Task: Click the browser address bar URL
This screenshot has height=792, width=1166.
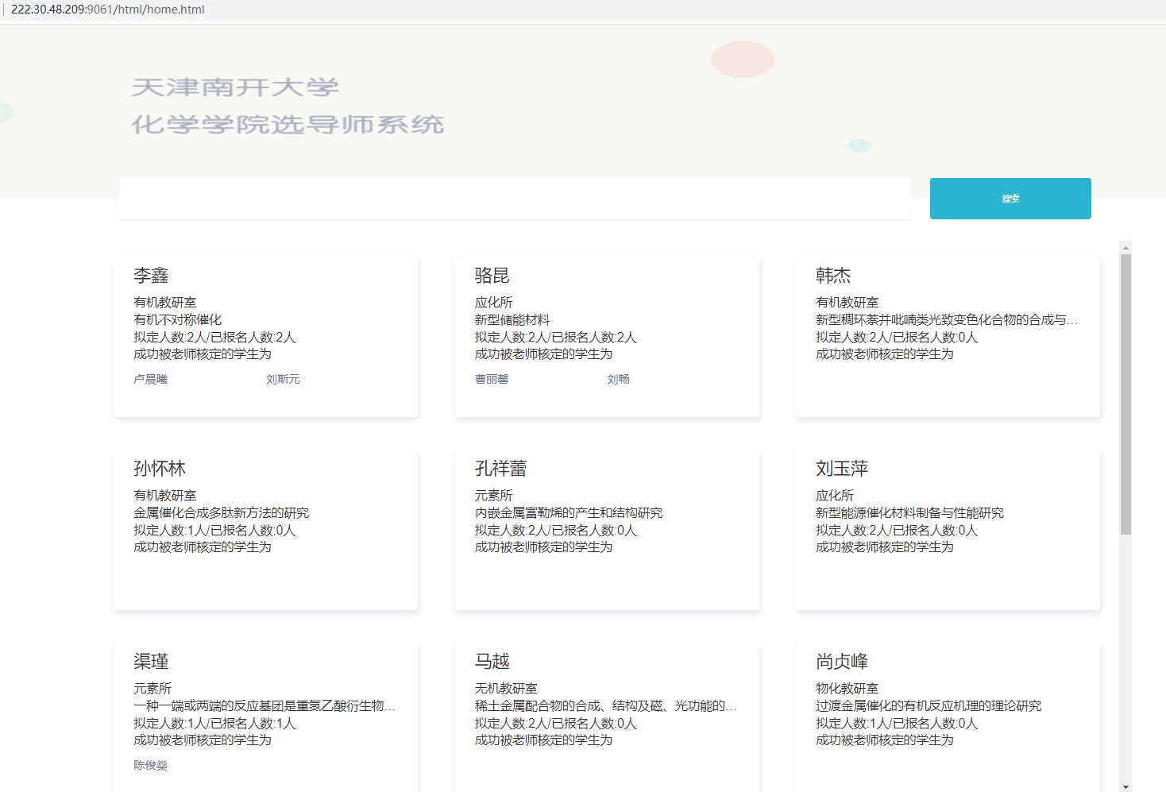Action: 108,10
